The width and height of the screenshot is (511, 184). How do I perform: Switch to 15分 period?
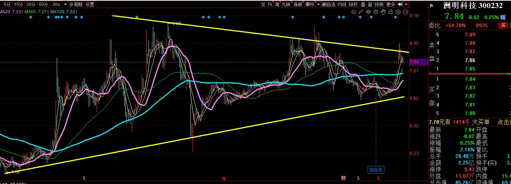coord(18,4)
